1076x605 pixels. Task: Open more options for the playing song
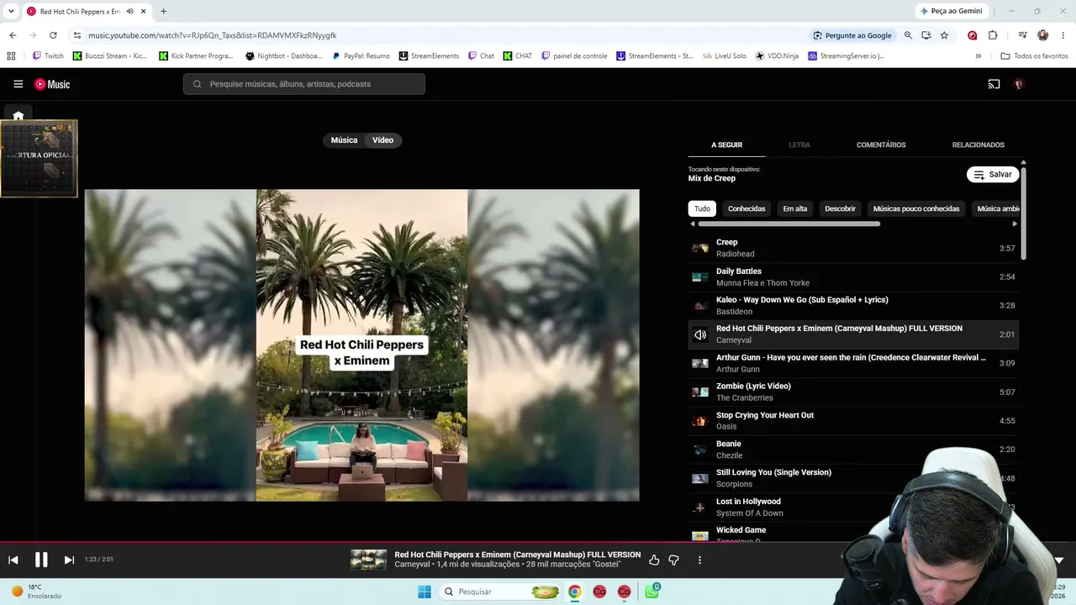coord(699,560)
